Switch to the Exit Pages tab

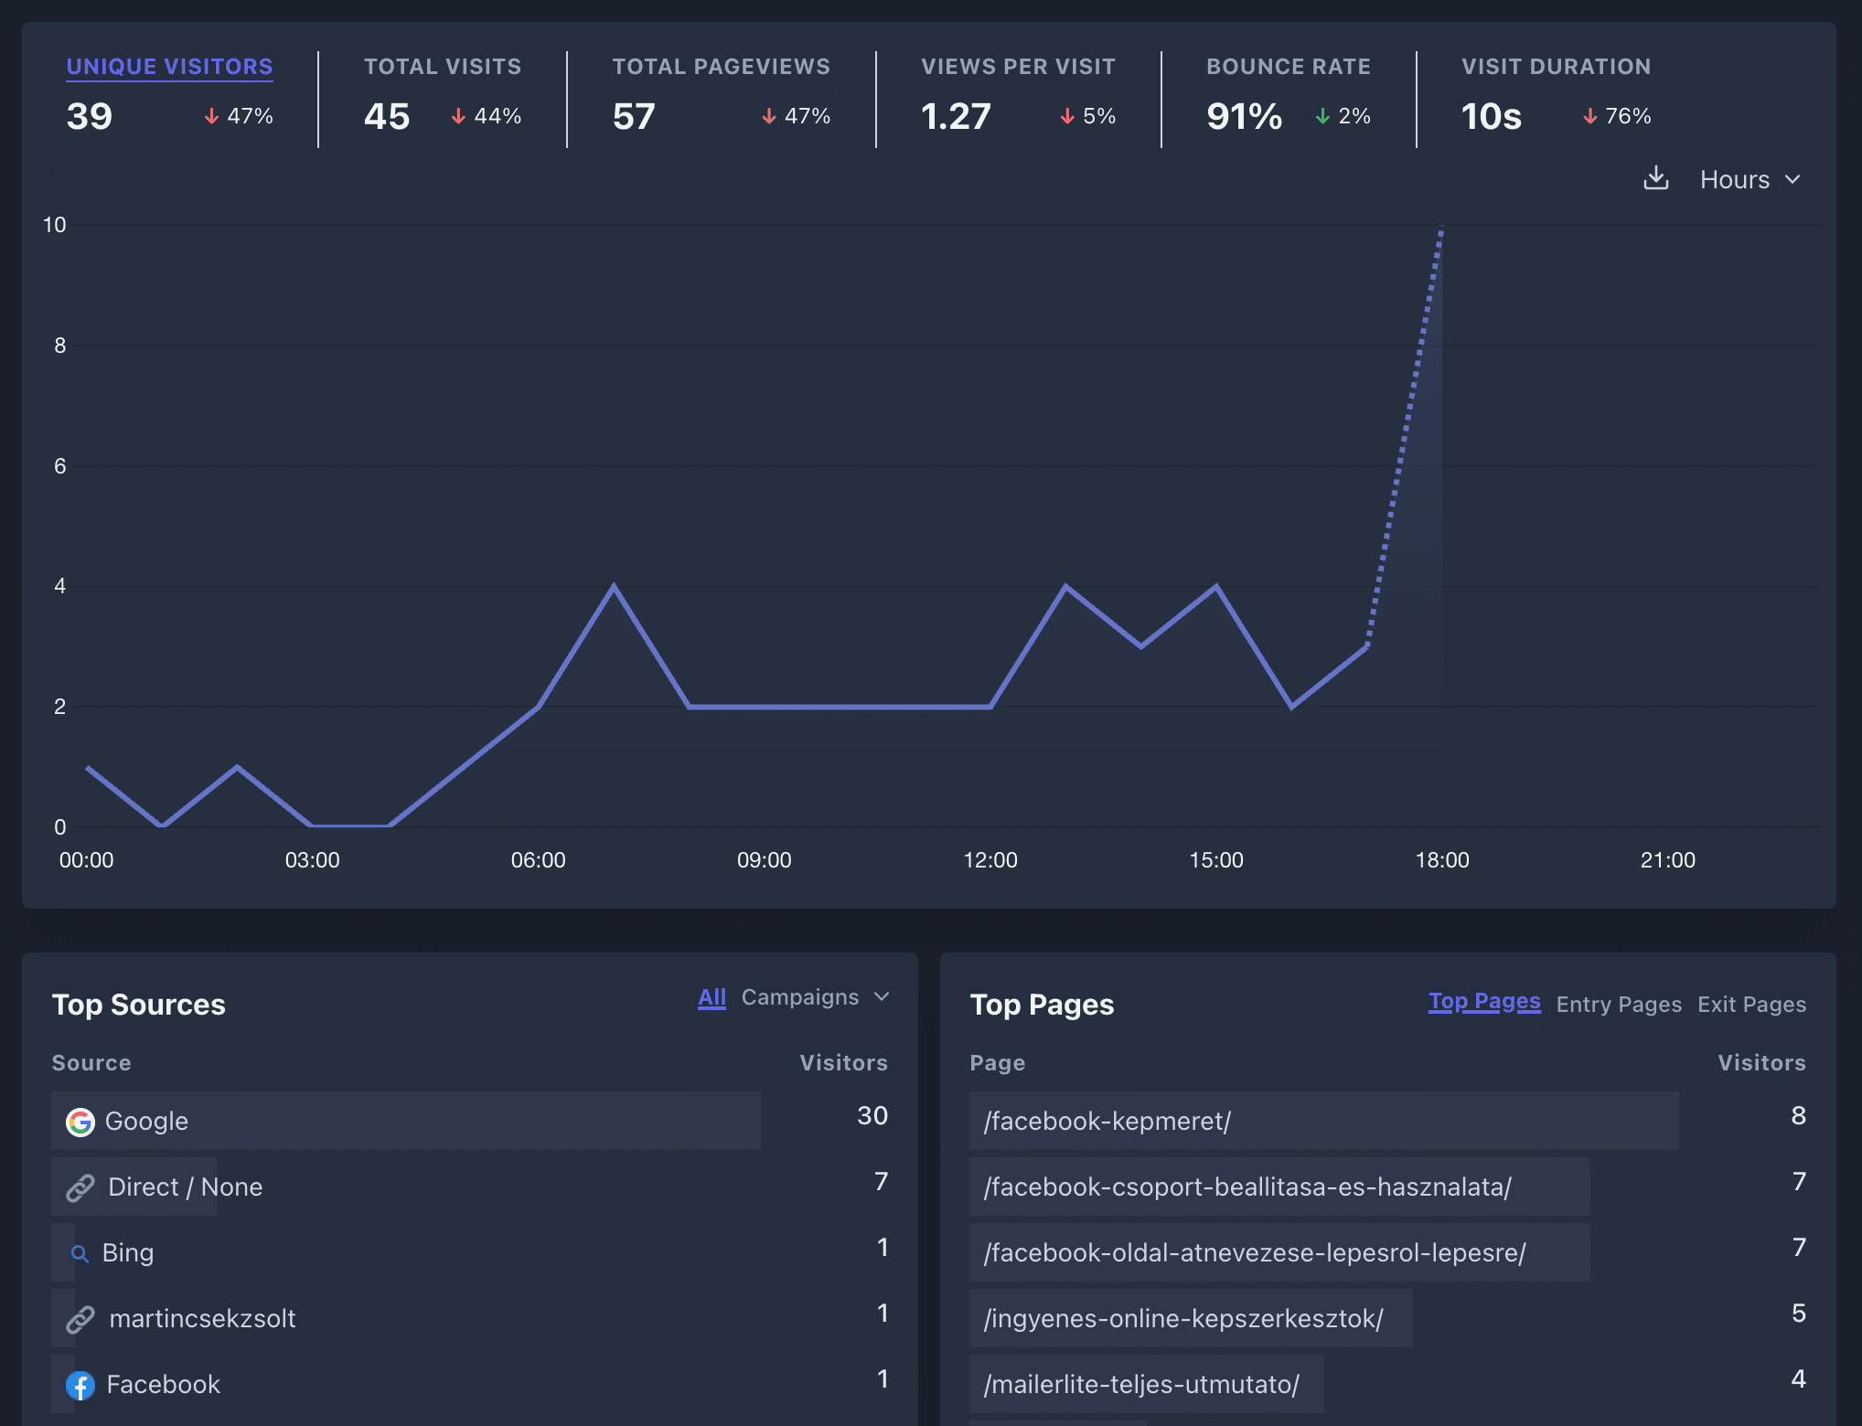click(1752, 1002)
